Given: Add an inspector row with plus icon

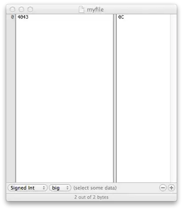Looking at the screenshot, I should click(x=171, y=188).
